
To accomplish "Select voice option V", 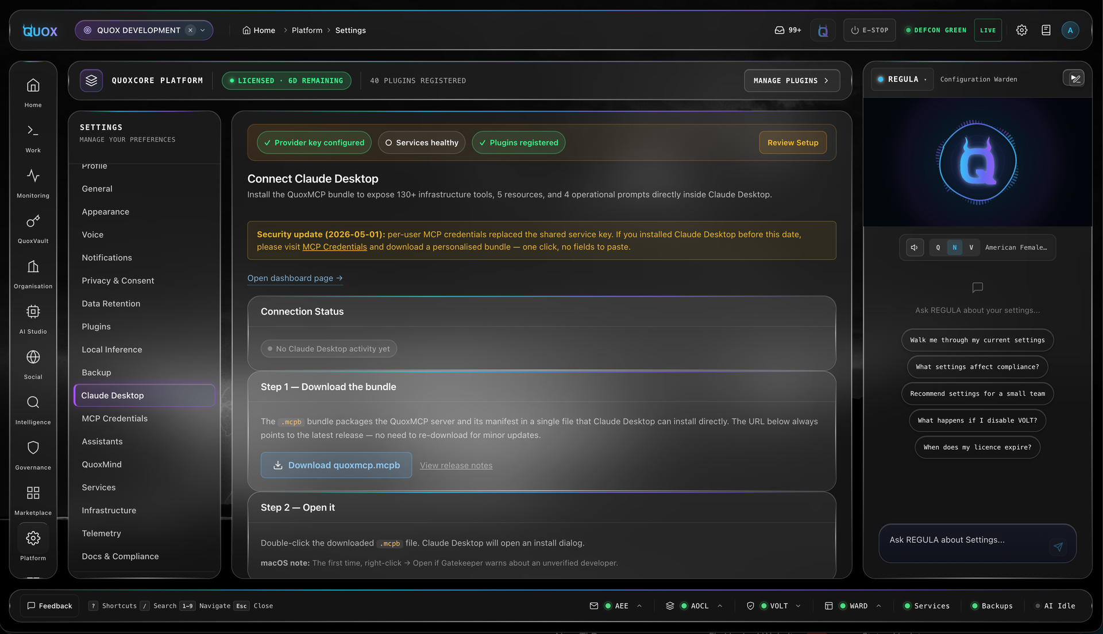I will pyautogui.click(x=971, y=248).
